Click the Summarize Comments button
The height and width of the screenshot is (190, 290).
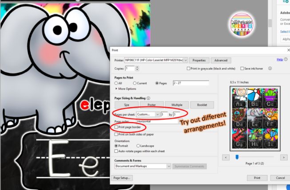coord(189,166)
